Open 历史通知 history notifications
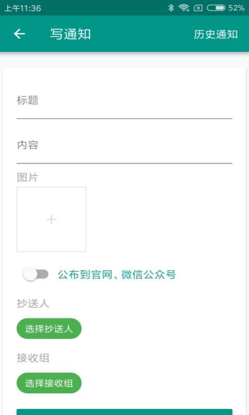 (216, 34)
